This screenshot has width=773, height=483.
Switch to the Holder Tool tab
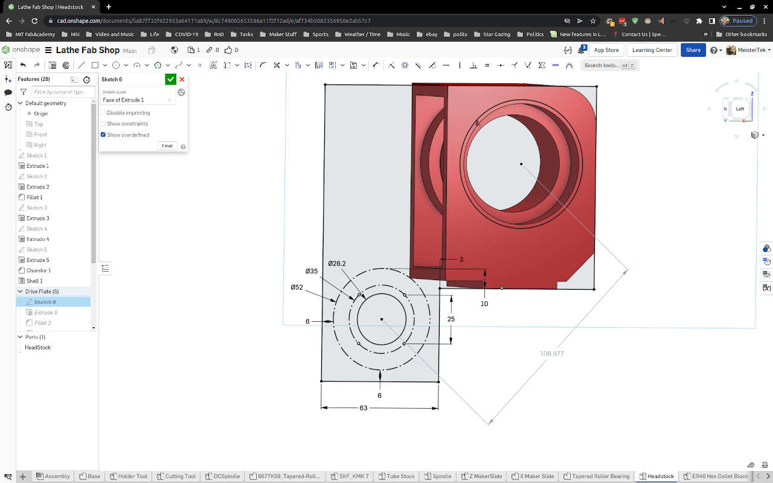tap(128, 476)
